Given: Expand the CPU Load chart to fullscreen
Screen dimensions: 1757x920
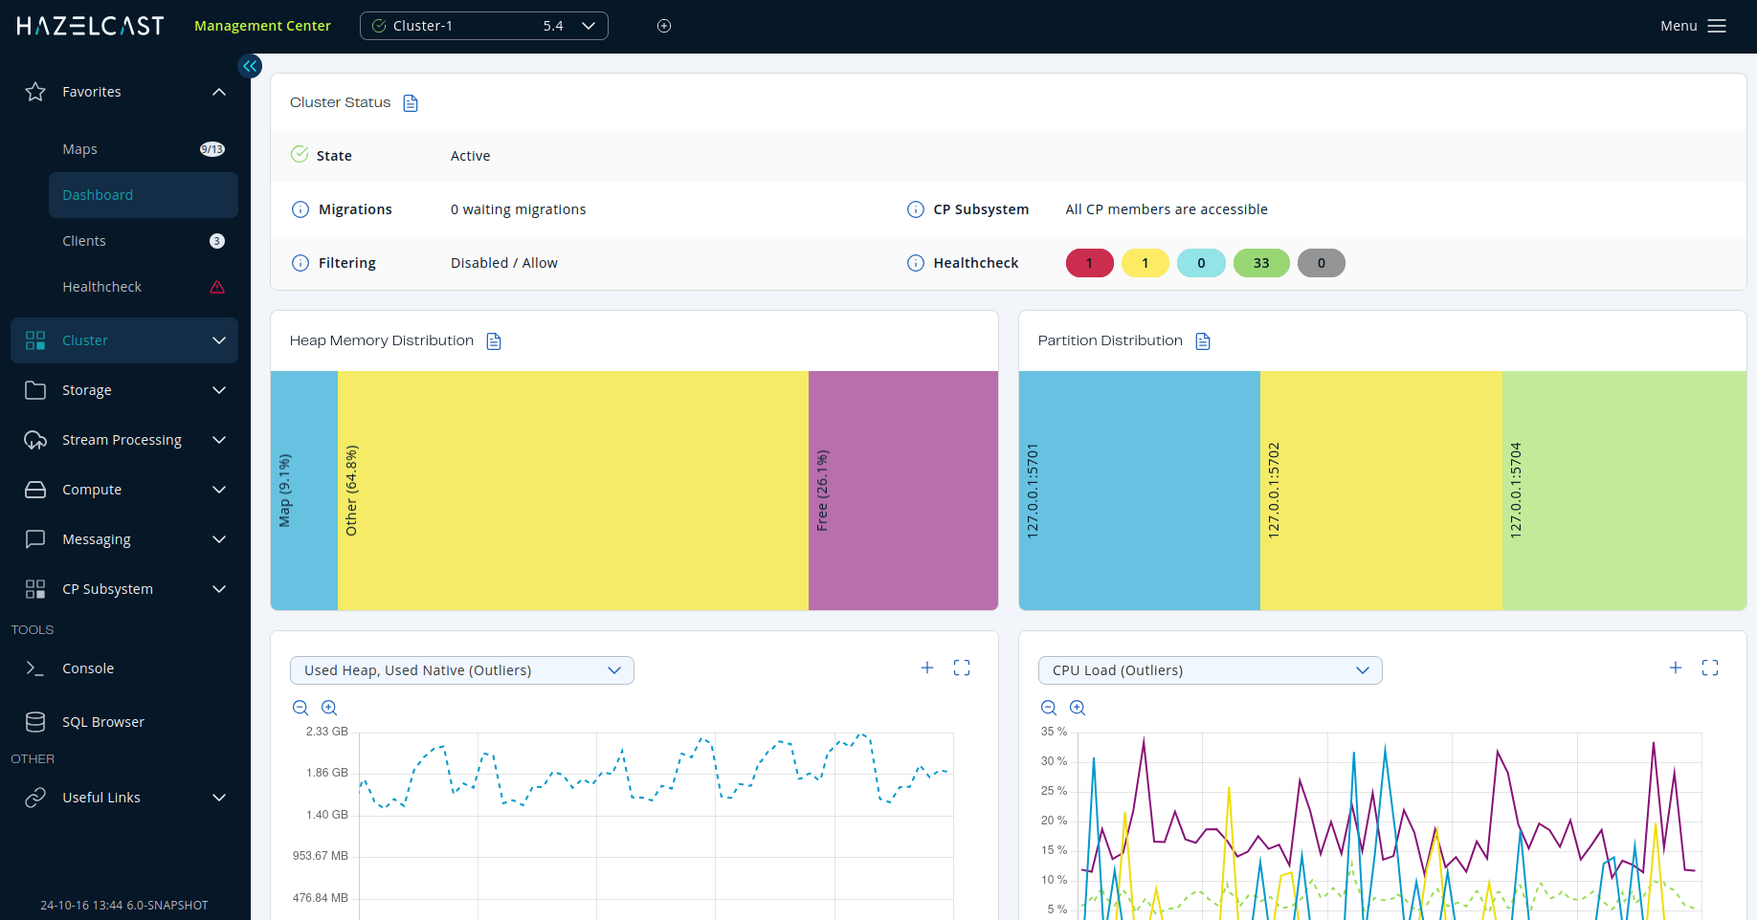Looking at the screenshot, I should [1711, 668].
